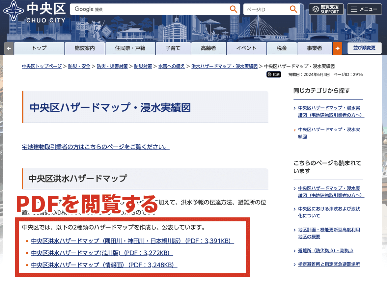Select the 税金 navigation tab
The width and height of the screenshot is (387, 282).
pyautogui.click(x=282, y=48)
